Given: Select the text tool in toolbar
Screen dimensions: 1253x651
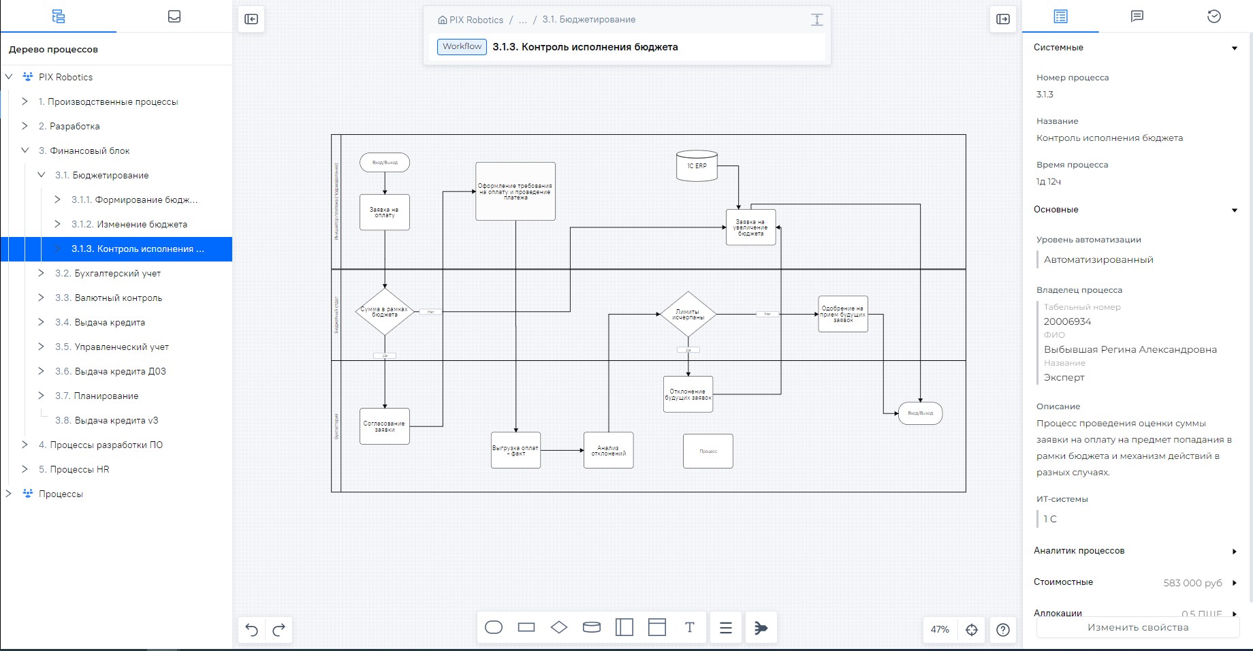Looking at the screenshot, I should click(x=690, y=627).
